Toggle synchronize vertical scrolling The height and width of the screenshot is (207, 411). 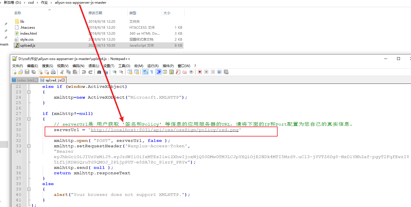click(130, 72)
